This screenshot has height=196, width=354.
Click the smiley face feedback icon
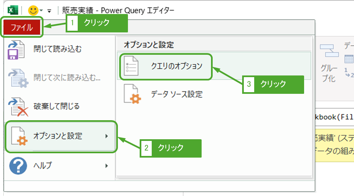[x=33, y=11]
